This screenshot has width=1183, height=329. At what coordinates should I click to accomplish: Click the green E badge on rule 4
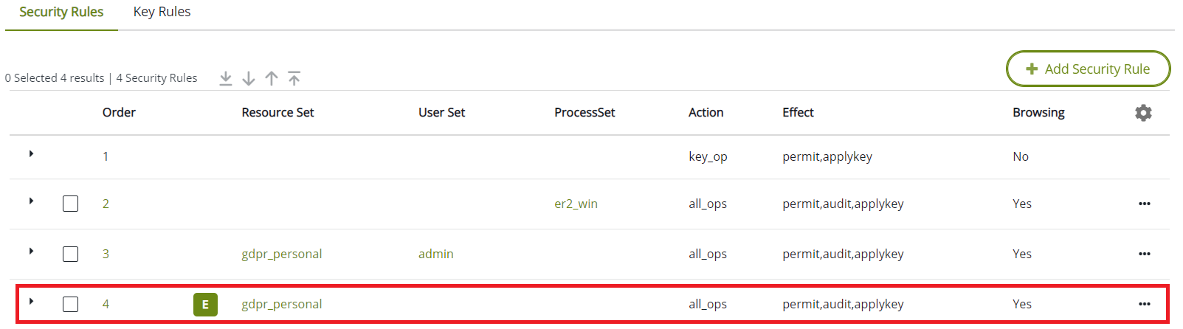click(205, 304)
